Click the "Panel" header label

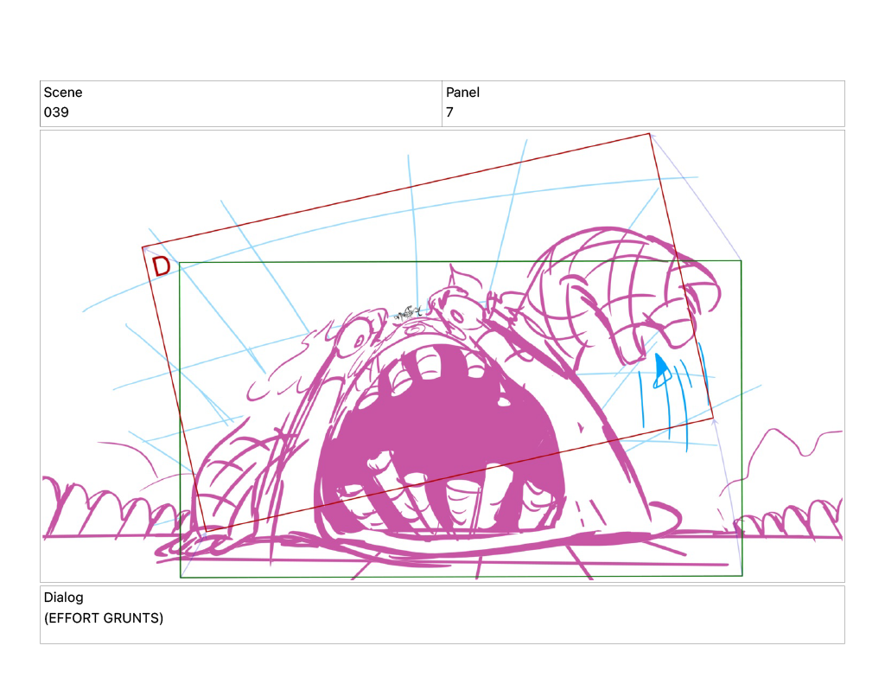pyautogui.click(x=462, y=93)
